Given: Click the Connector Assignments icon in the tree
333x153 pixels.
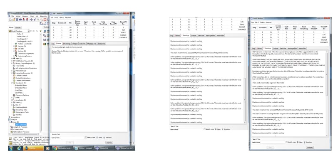Looking at the screenshot, I should (16, 54).
